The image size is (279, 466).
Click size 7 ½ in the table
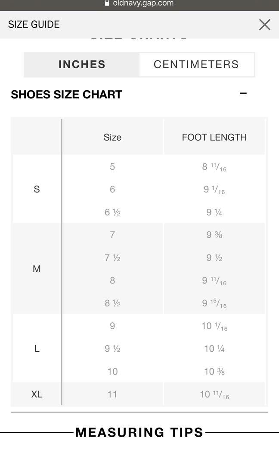tap(112, 257)
